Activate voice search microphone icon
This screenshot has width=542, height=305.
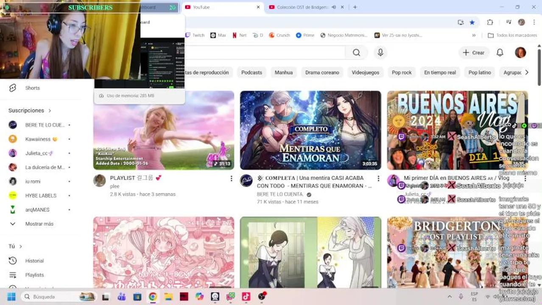click(380, 53)
